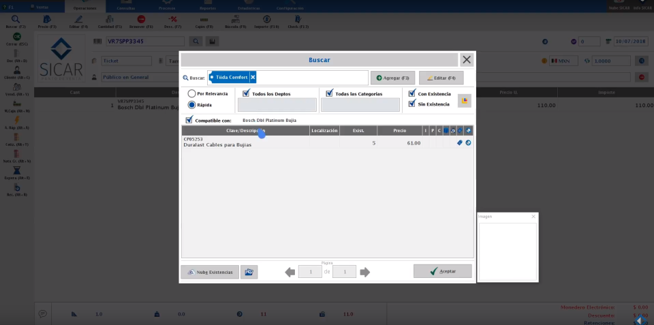This screenshot has height=325, width=654.
Task: Click the Buscar (F2) magnifier toolbar icon
Action: click(x=16, y=19)
